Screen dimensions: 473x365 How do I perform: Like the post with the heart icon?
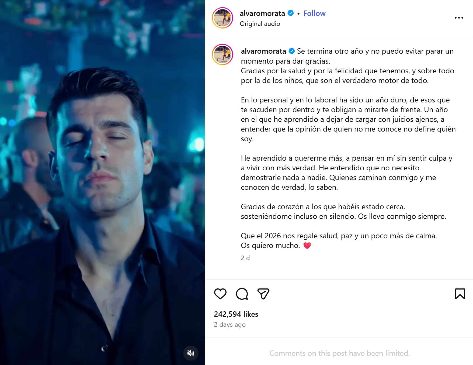pyautogui.click(x=220, y=294)
